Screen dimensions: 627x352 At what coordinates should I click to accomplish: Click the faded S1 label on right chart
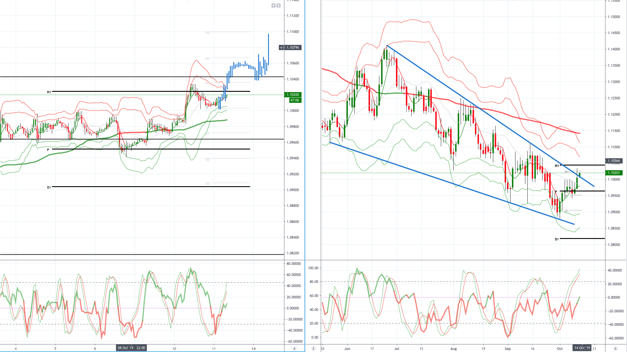click(567, 211)
